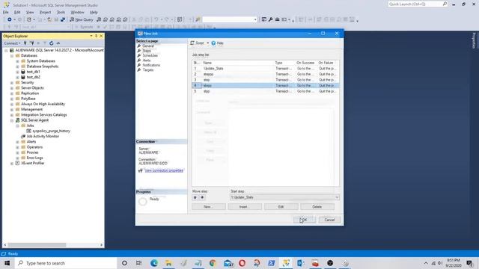This screenshot has width=479, height=269.
Task: Click the Toolbox icon in main toolbar
Action: coord(278,19)
